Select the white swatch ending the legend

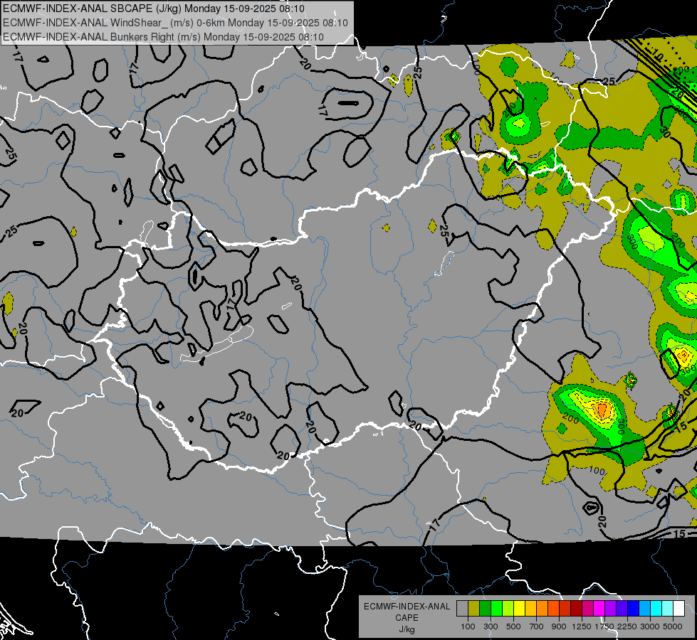(x=678, y=608)
